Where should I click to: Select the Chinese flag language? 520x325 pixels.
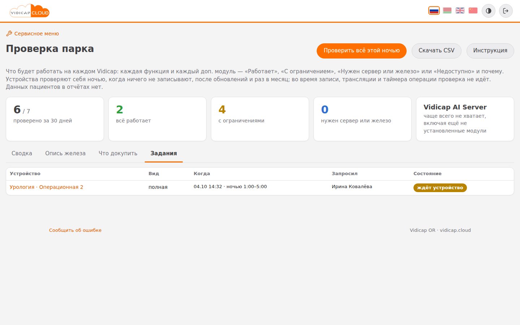pos(473,10)
